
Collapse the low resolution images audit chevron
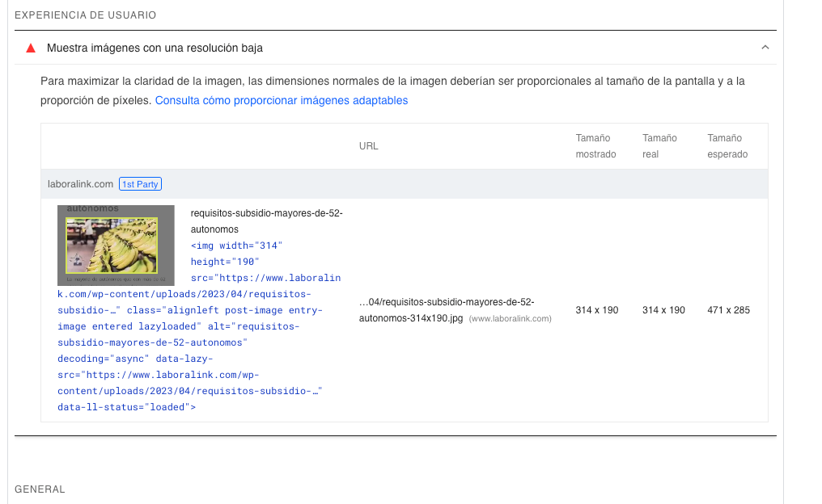[765, 48]
